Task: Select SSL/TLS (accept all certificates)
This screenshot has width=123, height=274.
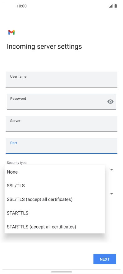Action: [55, 199]
